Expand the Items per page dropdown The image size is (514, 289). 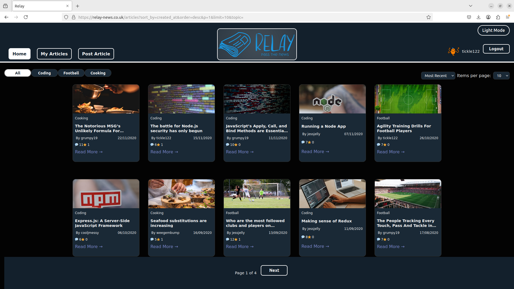click(x=501, y=76)
